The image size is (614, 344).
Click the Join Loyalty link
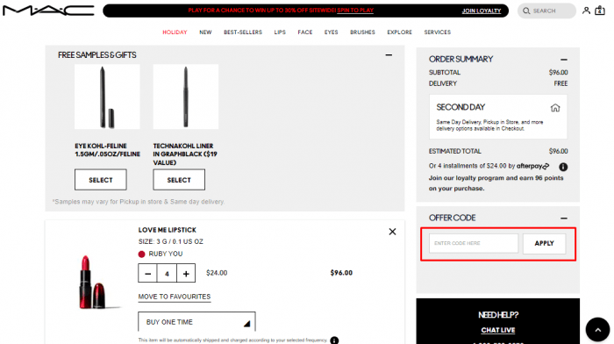click(482, 11)
